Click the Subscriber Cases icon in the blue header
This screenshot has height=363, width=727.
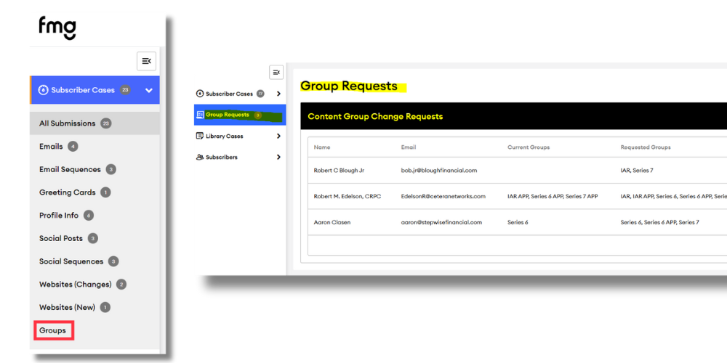(x=43, y=90)
